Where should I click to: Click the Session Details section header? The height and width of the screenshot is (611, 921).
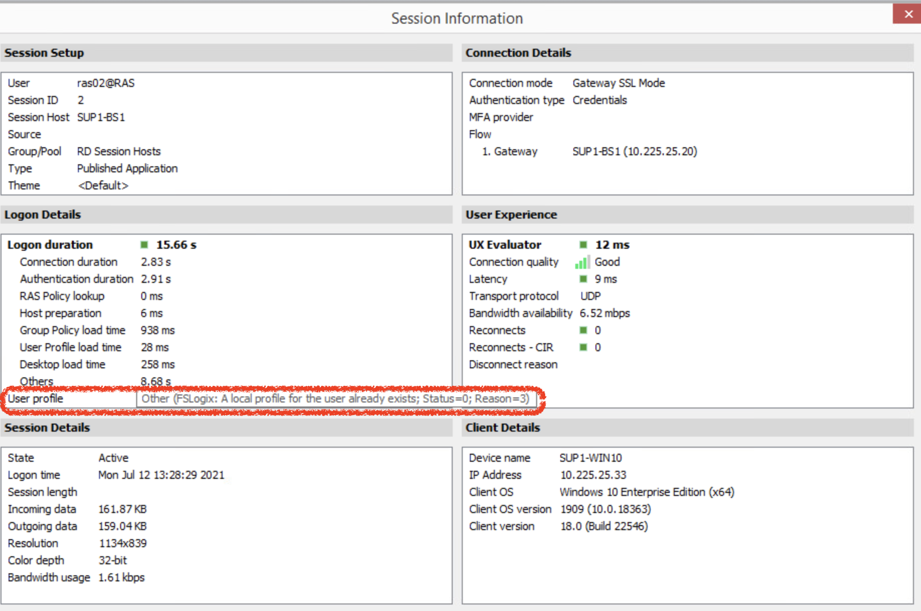[x=47, y=428]
